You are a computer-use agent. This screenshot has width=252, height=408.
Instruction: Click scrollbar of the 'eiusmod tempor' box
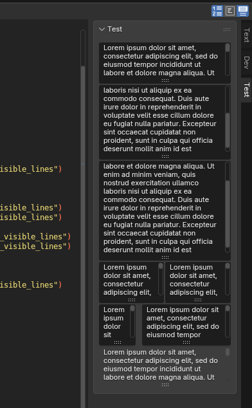coord(228,321)
